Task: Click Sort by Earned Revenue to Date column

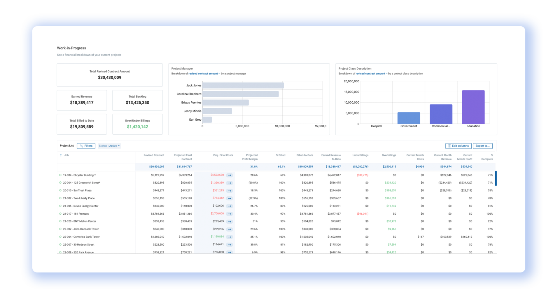Action: [331, 157]
